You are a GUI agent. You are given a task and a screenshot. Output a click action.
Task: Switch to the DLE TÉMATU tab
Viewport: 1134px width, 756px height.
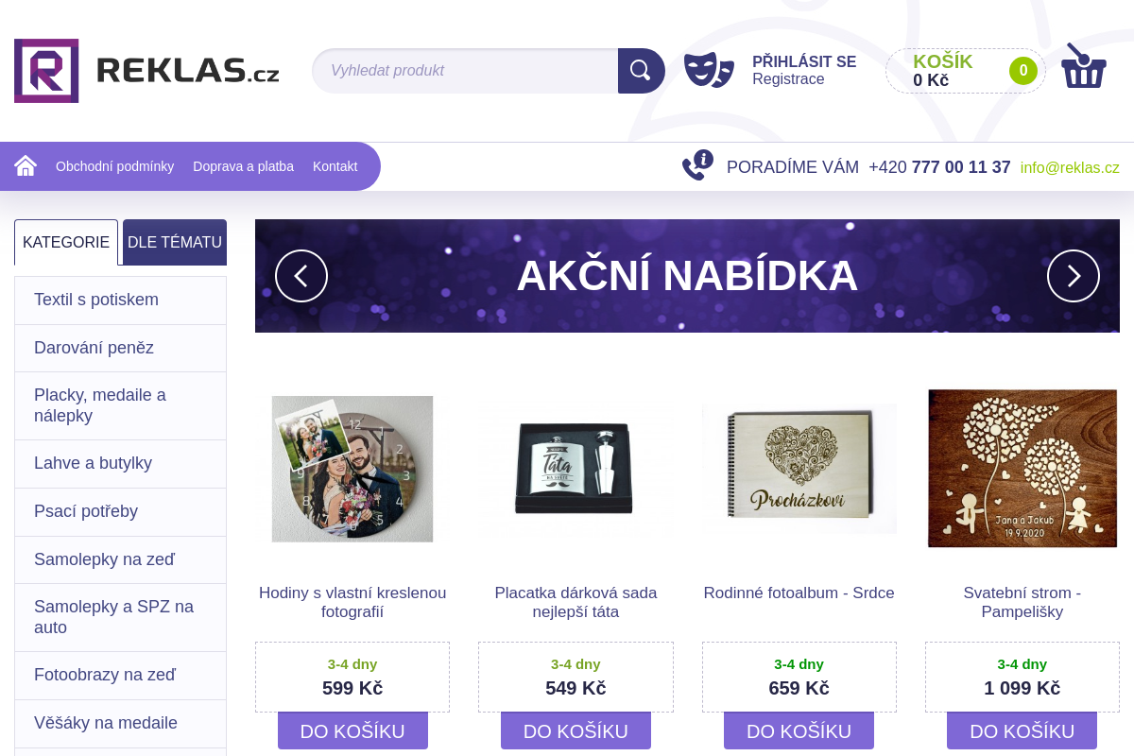[x=175, y=243]
